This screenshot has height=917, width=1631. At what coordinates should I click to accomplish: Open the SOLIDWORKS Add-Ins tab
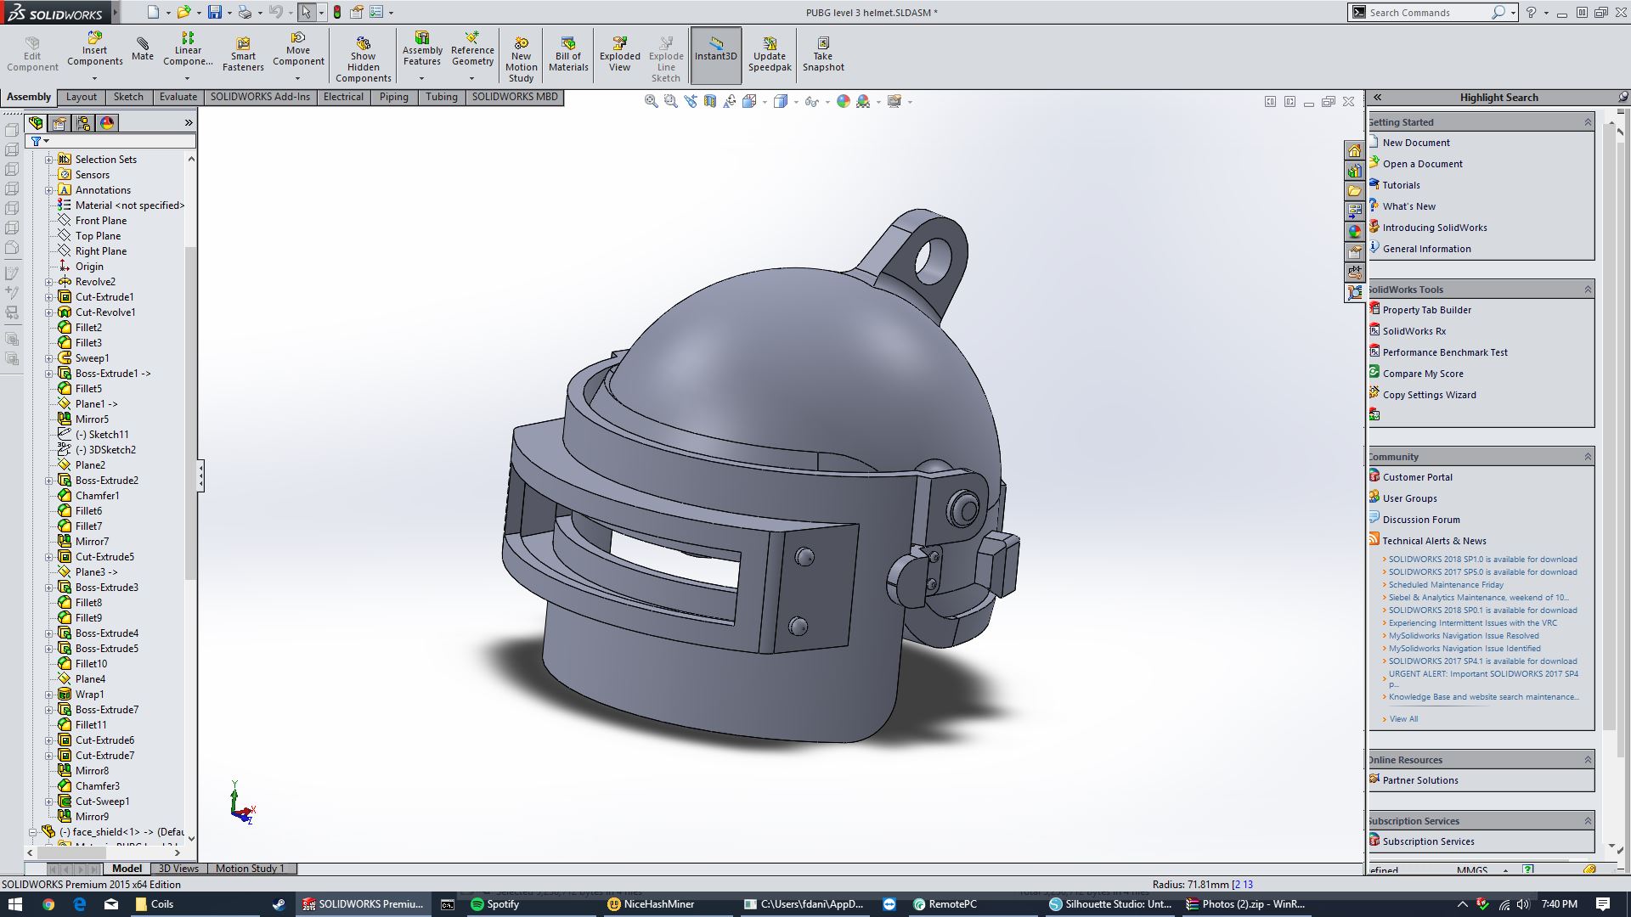coord(260,97)
